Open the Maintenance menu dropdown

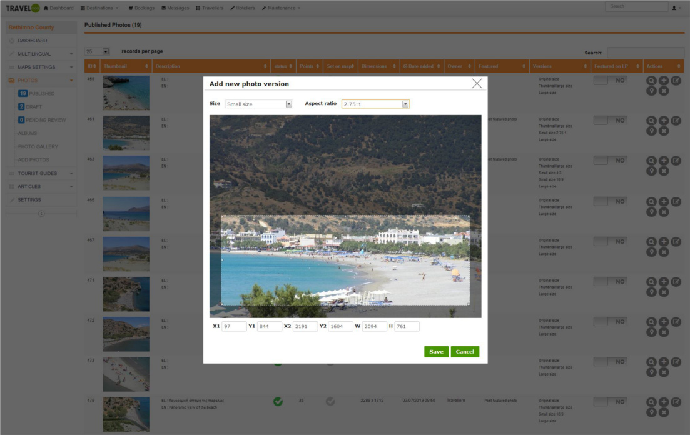(281, 8)
